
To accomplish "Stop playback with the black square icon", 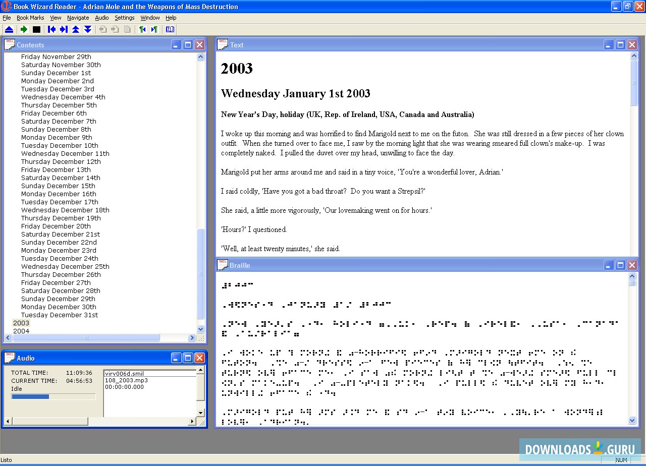I will (x=36, y=29).
